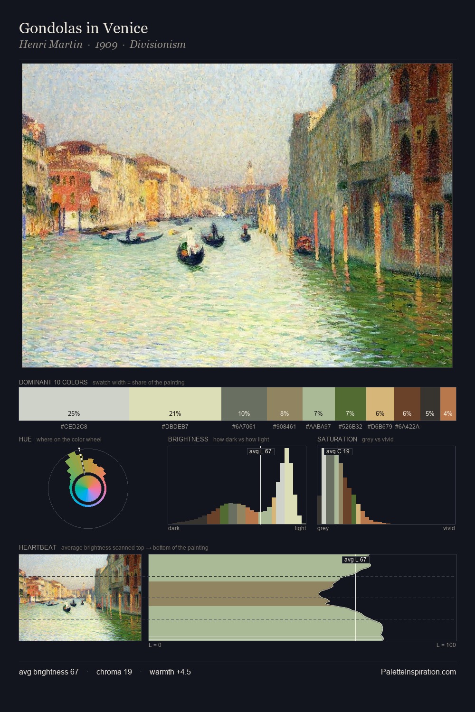Click the heartbeat brightness profile chart
Viewport: 475px width, 712px height.
[x=302, y=598]
